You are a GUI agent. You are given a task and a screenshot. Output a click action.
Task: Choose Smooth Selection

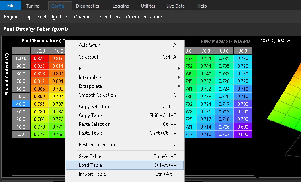[x=125, y=95]
